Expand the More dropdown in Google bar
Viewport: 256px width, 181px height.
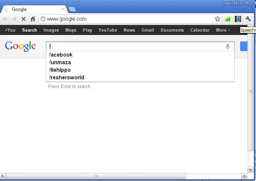[223, 30]
